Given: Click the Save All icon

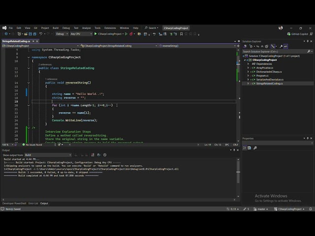Looking at the screenshot, I should pyautogui.click(x=34, y=34).
